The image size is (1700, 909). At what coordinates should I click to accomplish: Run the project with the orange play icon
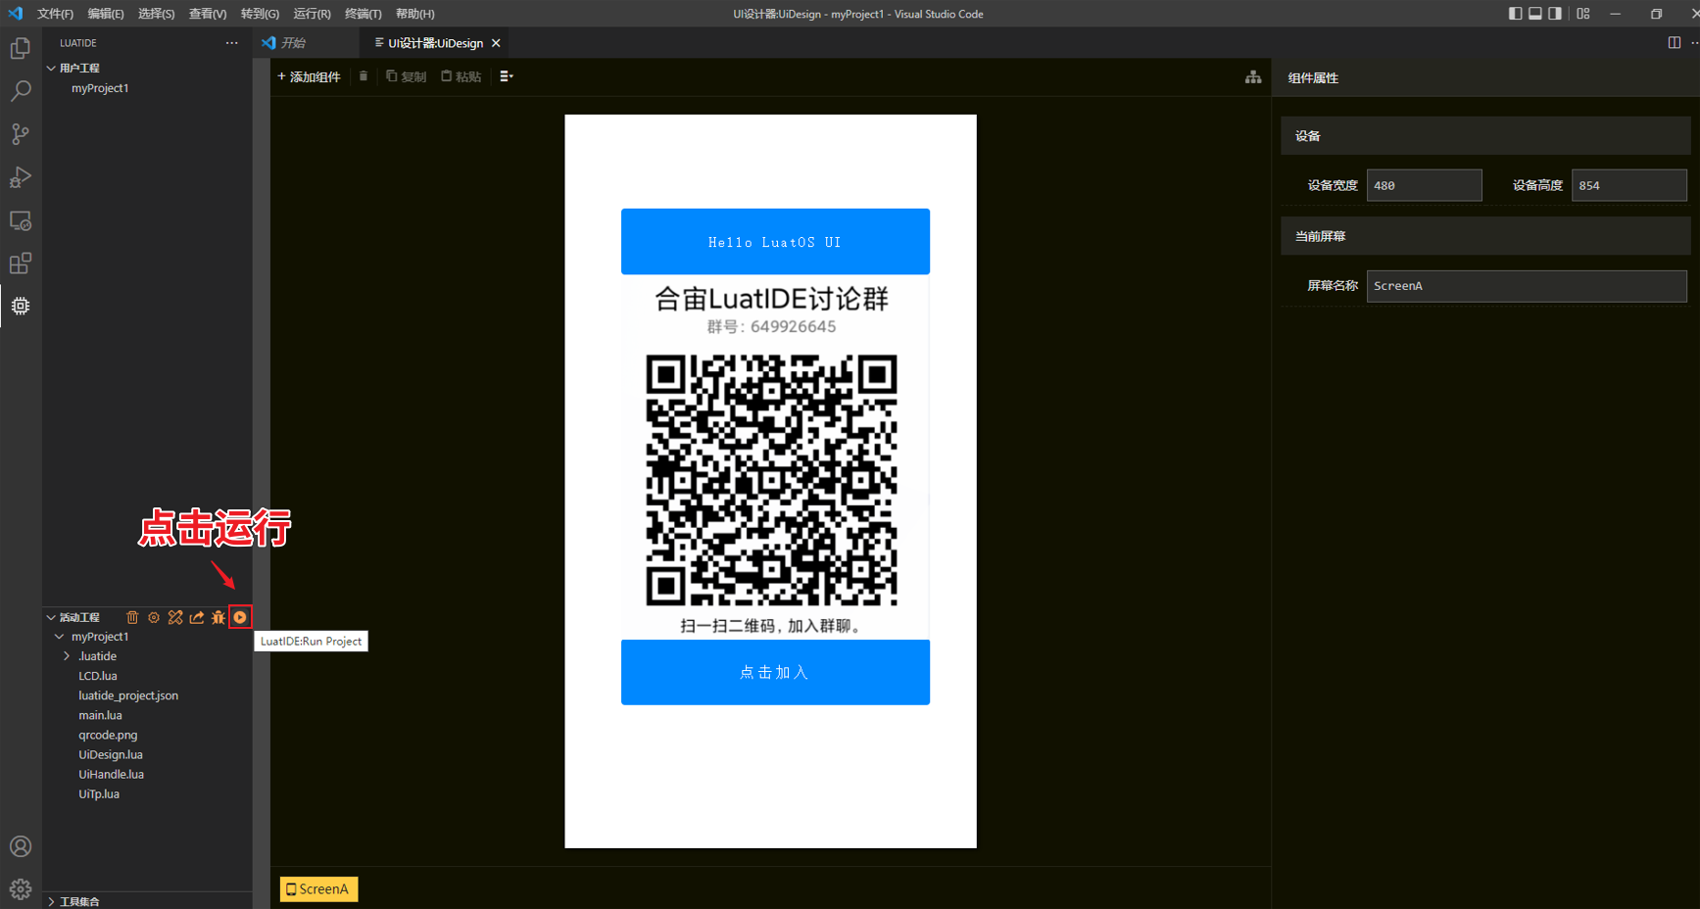click(x=240, y=617)
